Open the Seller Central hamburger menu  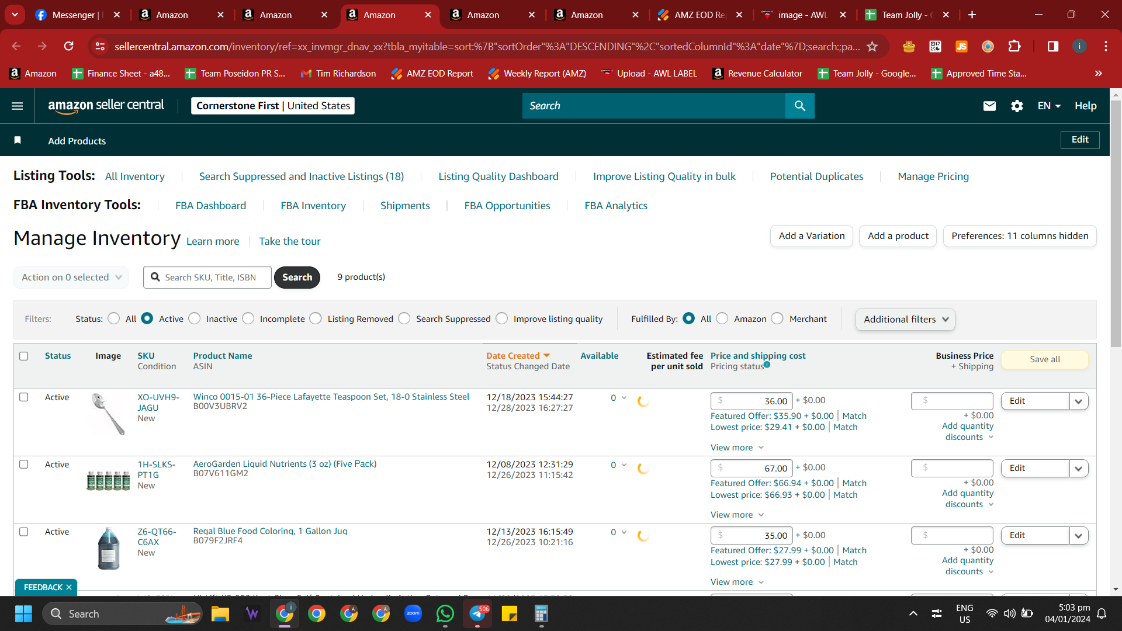point(18,106)
